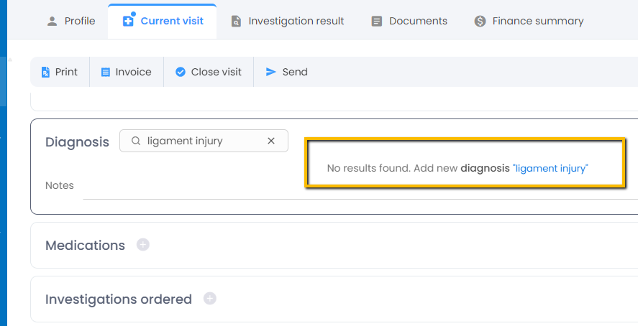The width and height of the screenshot is (638, 326).
Task: Clear the diagnosis search with the X
Action: (x=271, y=141)
